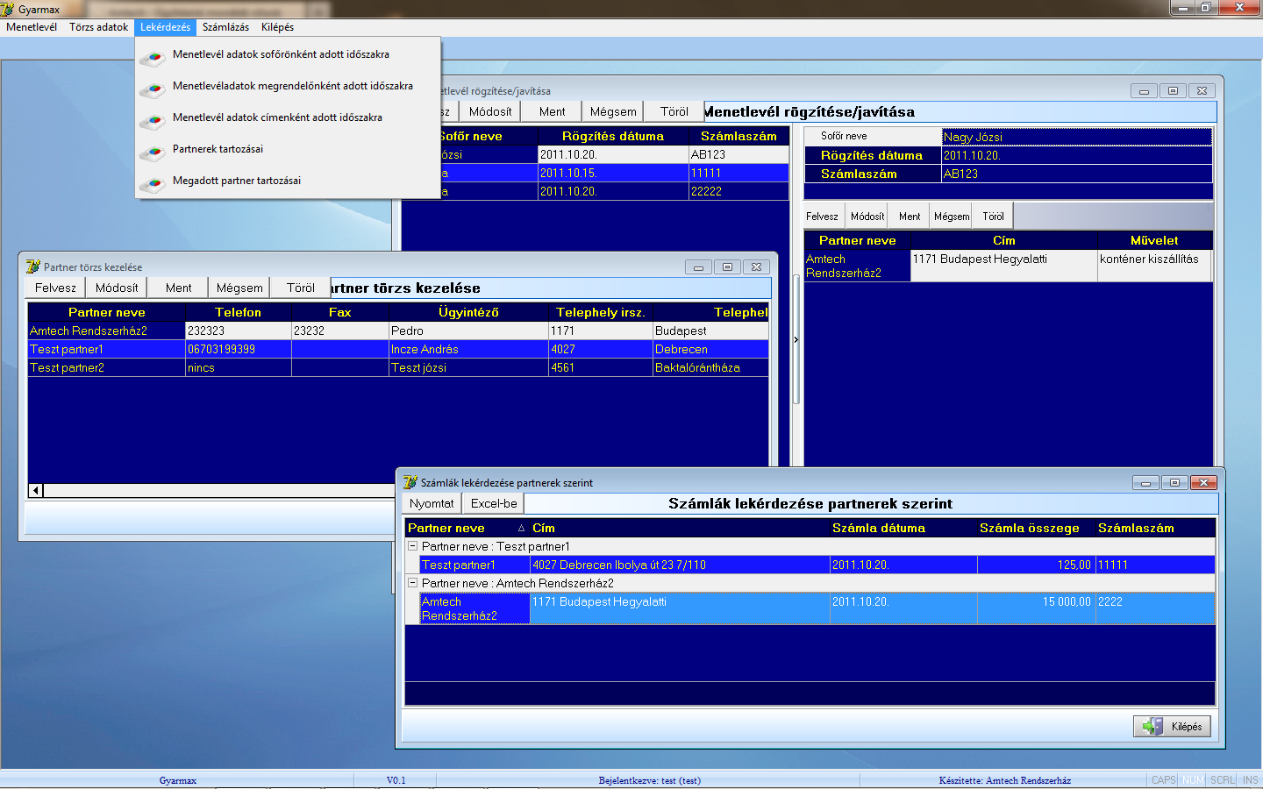Click the Ügyintéző column header
This screenshot has height=789, width=1263.
(468, 312)
